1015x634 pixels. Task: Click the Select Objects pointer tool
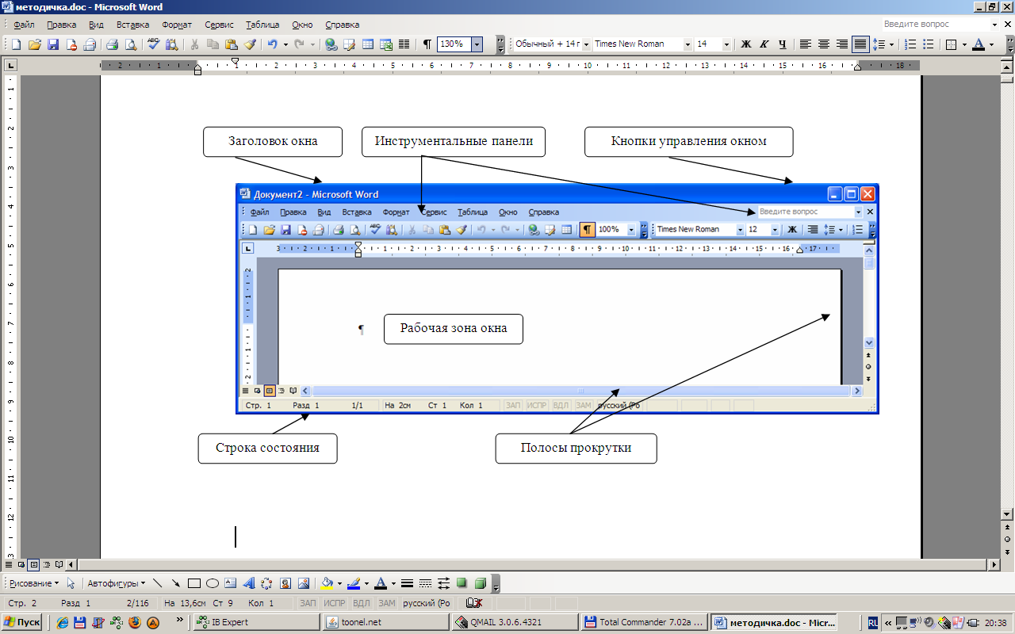coord(71,583)
